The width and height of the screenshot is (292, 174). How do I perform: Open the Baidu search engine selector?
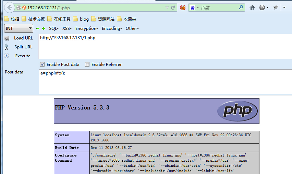[x=194, y=8]
